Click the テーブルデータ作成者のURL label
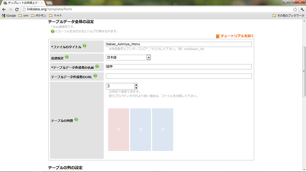This screenshot has height=172, width=306. click(71, 77)
